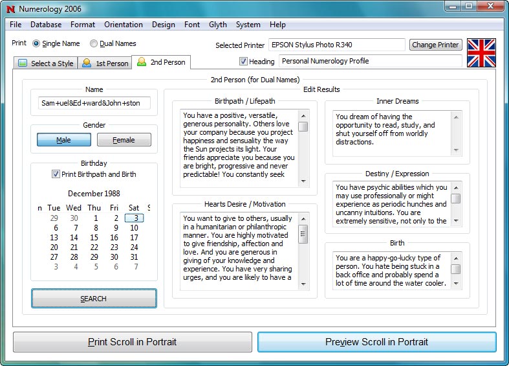Click the Select a Style tab icon

pyautogui.click(x=23, y=63)
